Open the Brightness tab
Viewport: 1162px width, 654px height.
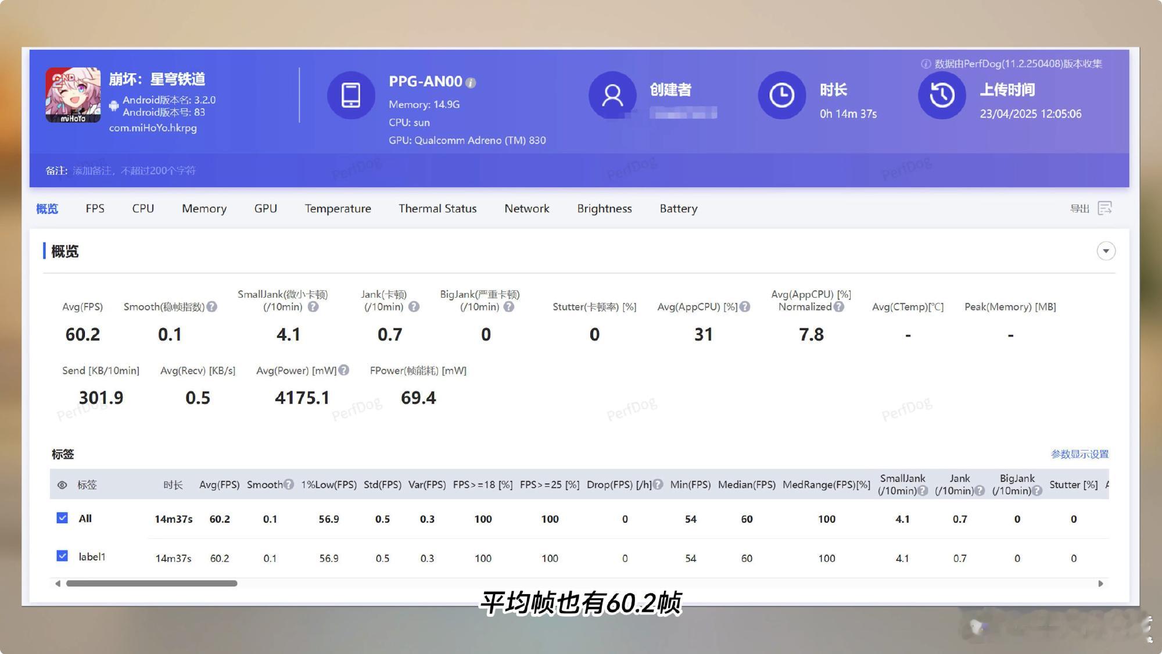tap(604, 209)
